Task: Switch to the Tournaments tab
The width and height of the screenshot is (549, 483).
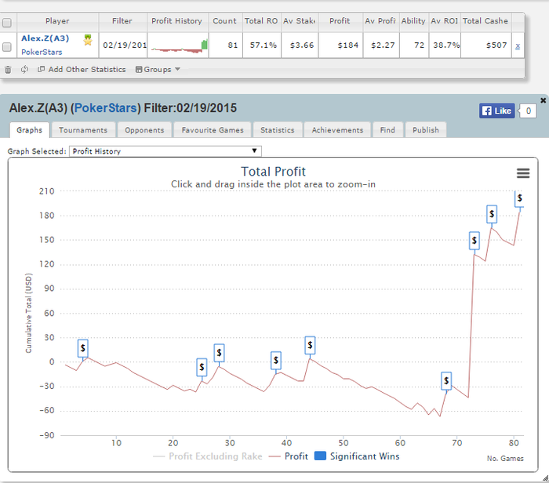Action: click(83, 130)
